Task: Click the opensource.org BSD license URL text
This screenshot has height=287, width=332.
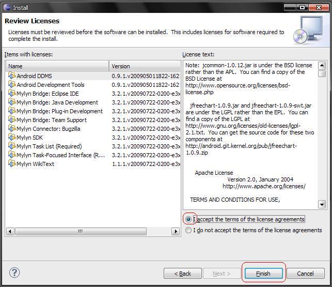Action: click(x=238, y=88)
